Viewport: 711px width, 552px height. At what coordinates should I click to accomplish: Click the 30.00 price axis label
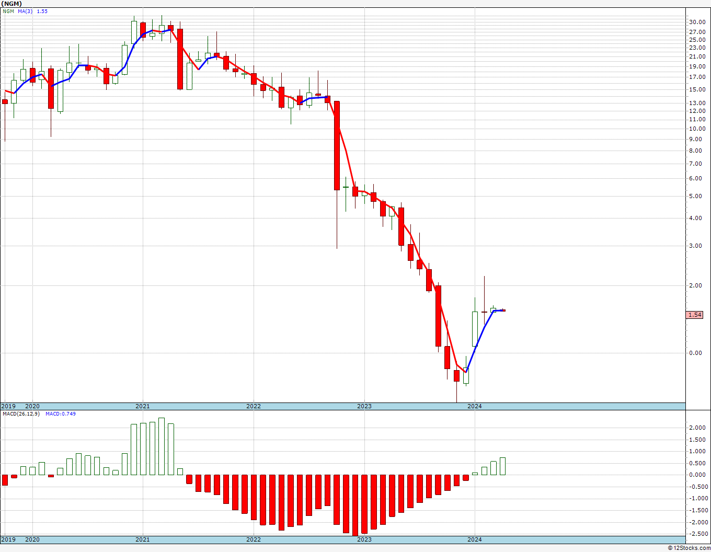(x=697, y=22)
